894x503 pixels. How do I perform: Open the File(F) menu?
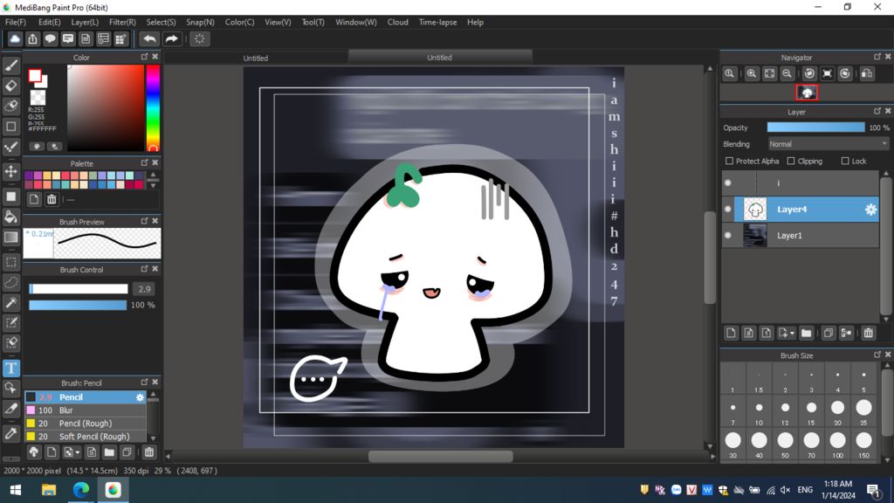[16, 22]
